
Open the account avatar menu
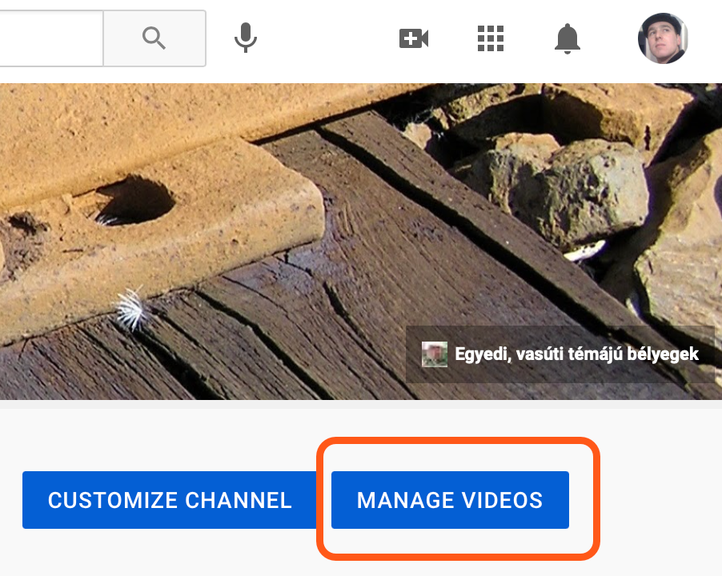pos(663,38)
